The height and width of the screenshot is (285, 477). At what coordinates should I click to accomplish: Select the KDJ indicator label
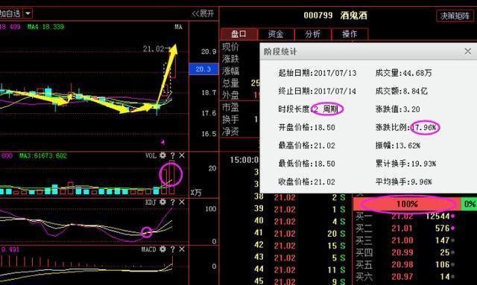point(151,202)
